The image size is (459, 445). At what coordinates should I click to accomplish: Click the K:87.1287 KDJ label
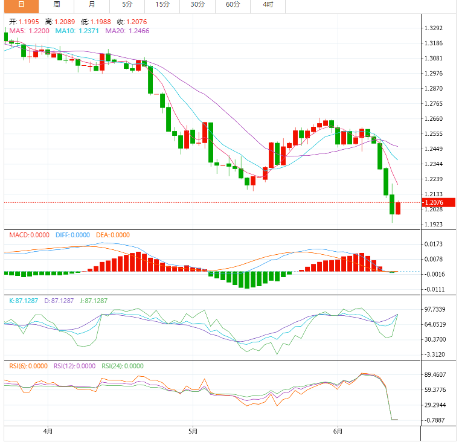24,301
